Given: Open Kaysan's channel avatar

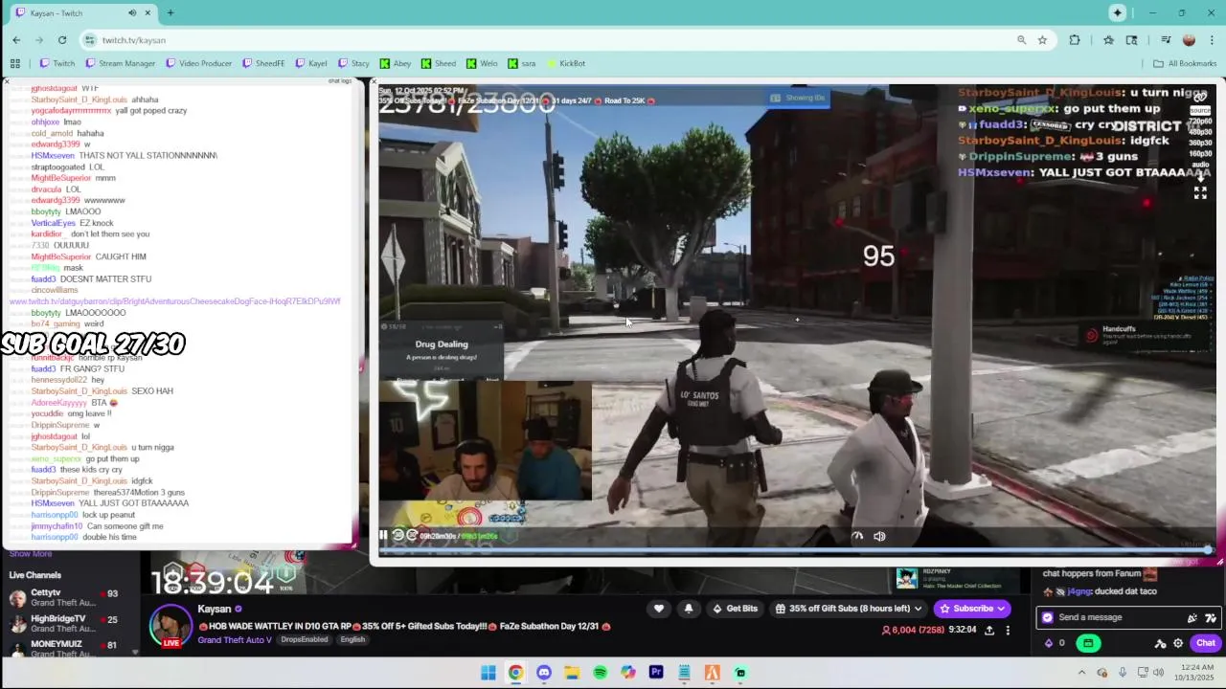Looking at the screenshot, I should click(x=170, y=625).
